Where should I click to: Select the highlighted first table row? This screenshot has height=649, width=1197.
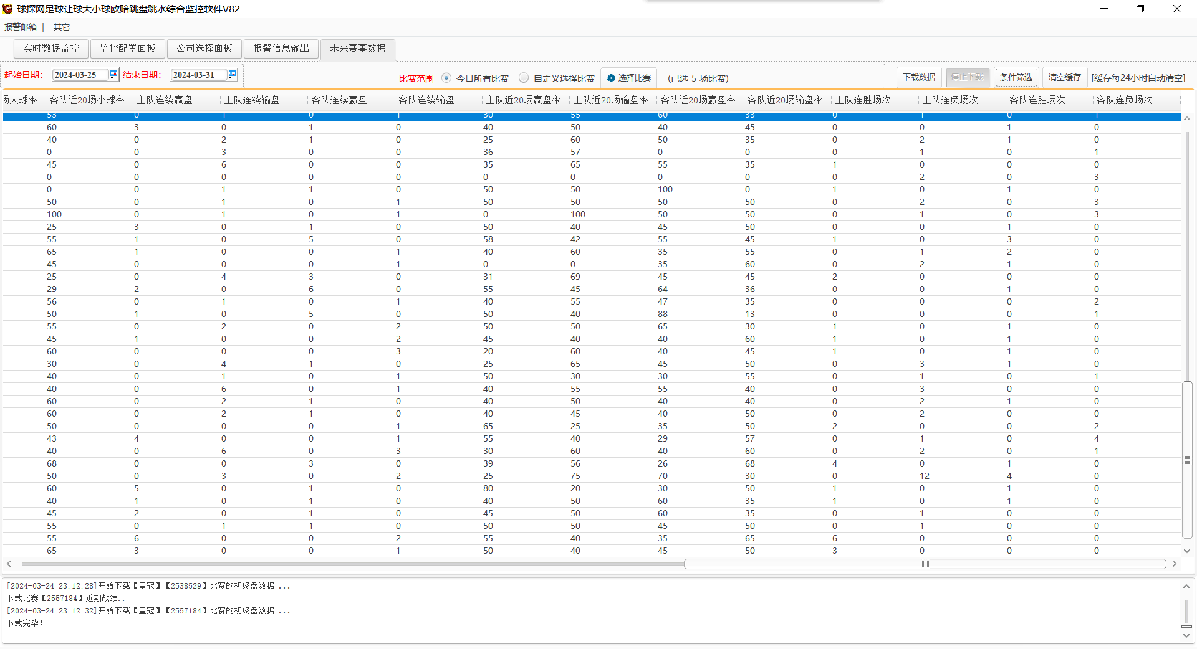pos(592,116)
